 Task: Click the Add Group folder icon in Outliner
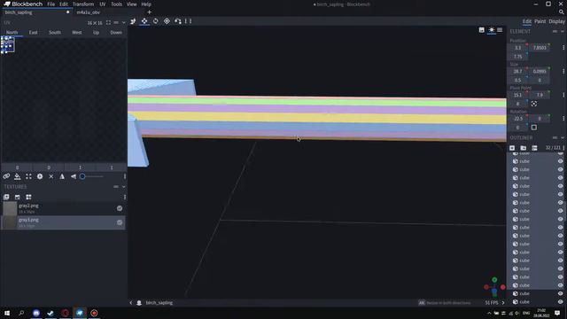pyautogui.click(x=524, y=148)
